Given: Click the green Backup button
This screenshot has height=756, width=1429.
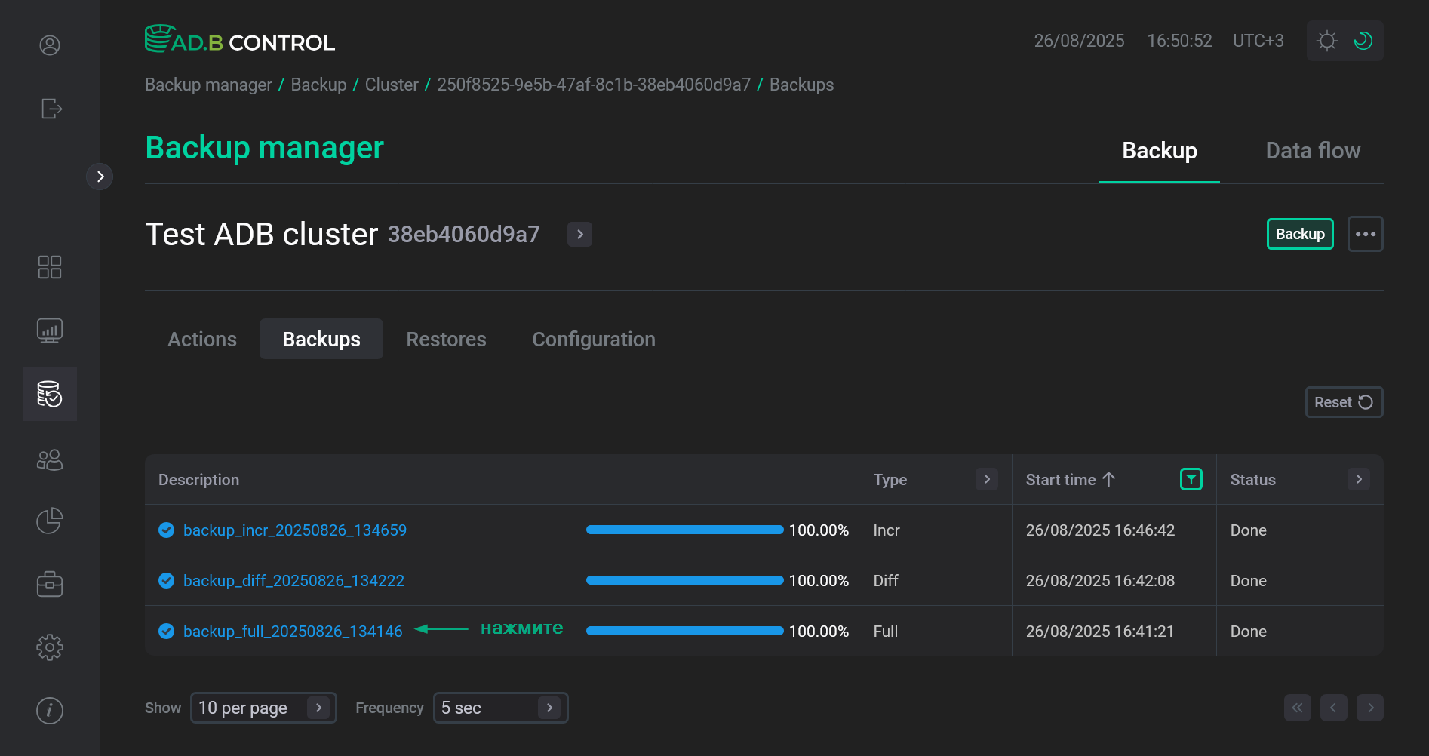Looking at the screenshot, I should [1299, 234].
